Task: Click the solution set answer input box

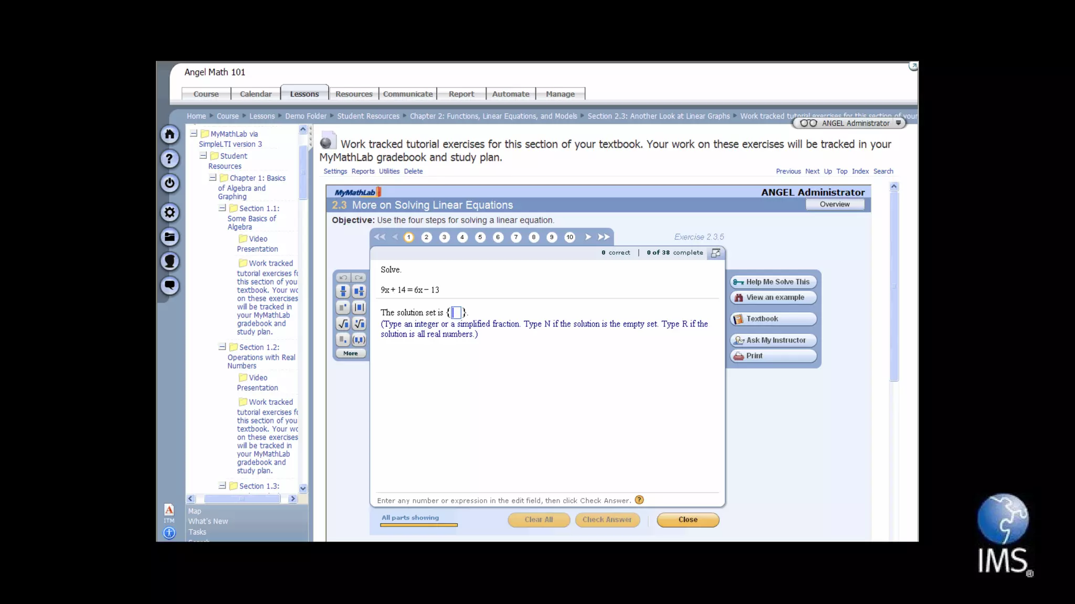Action: (456, 312)
